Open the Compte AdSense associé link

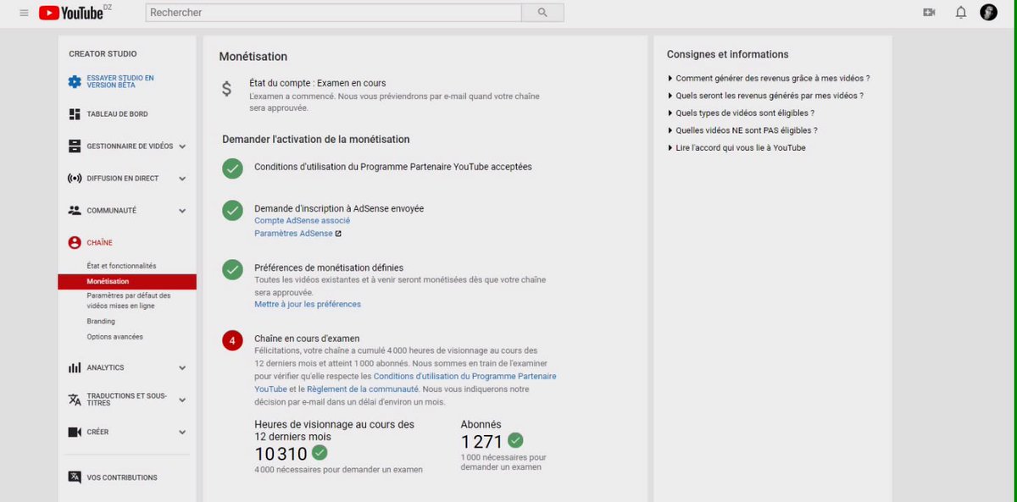(302, 221)
